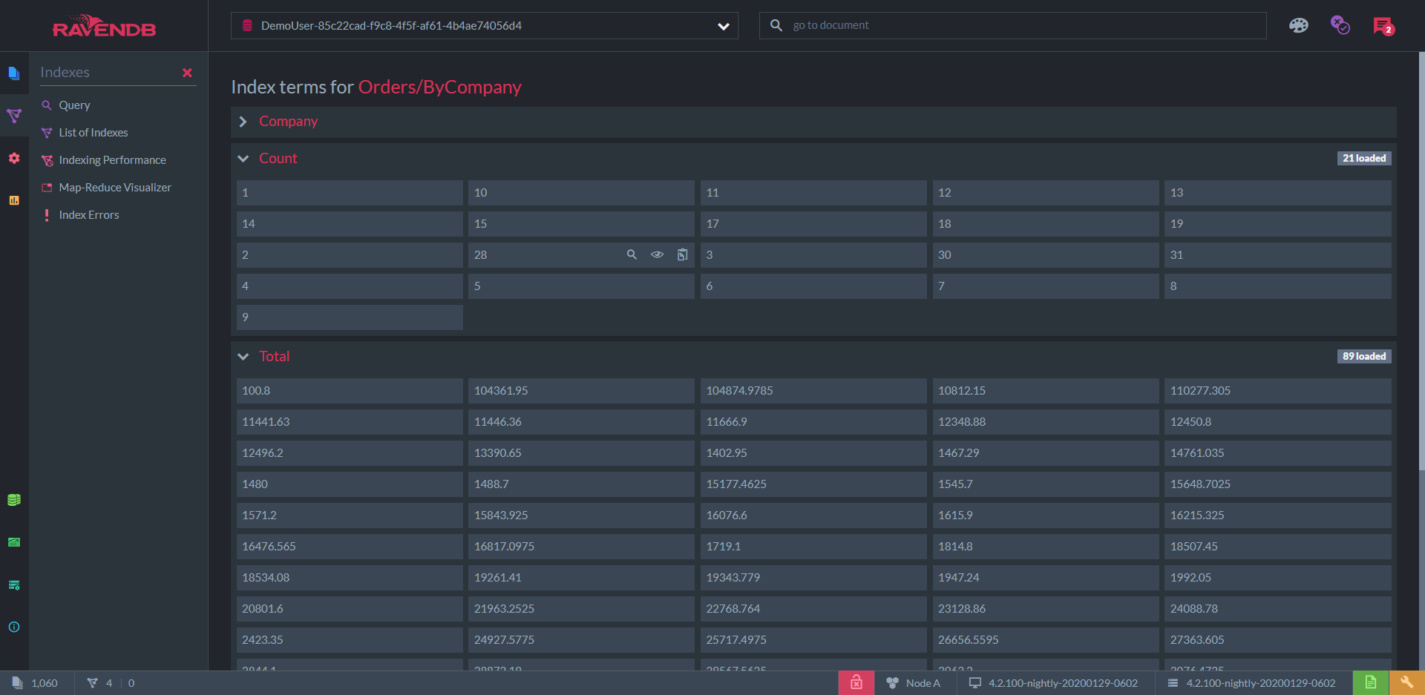Click the go to document search field
Image resolution: width=1425 pixels, height=695 pixels.
coord(1024,25)
